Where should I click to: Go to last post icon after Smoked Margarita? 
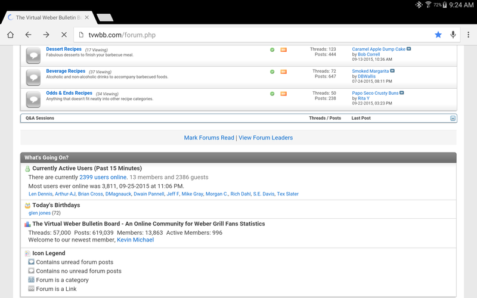point(392,70)
